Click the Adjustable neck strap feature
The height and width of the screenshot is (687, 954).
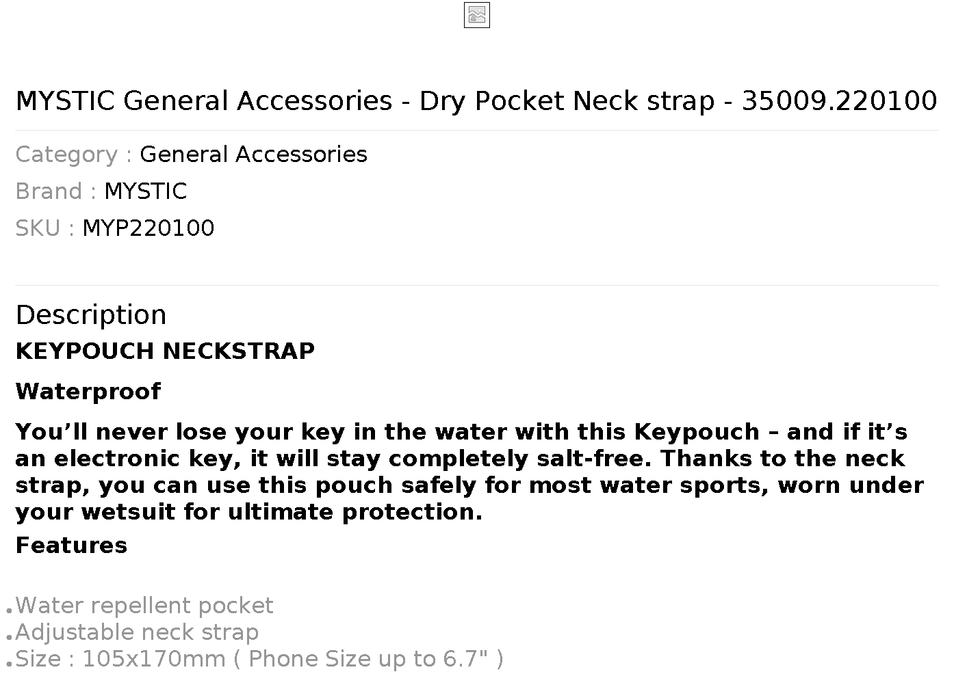point(137,632)
